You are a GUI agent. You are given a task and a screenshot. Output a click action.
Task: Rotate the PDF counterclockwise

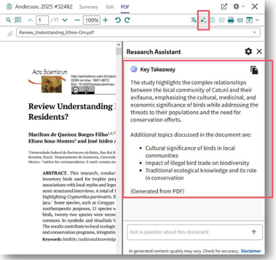click(118, 20)
